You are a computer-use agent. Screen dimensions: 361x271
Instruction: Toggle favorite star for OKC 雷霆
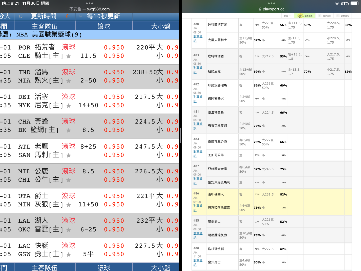click(x=69, y=230)
